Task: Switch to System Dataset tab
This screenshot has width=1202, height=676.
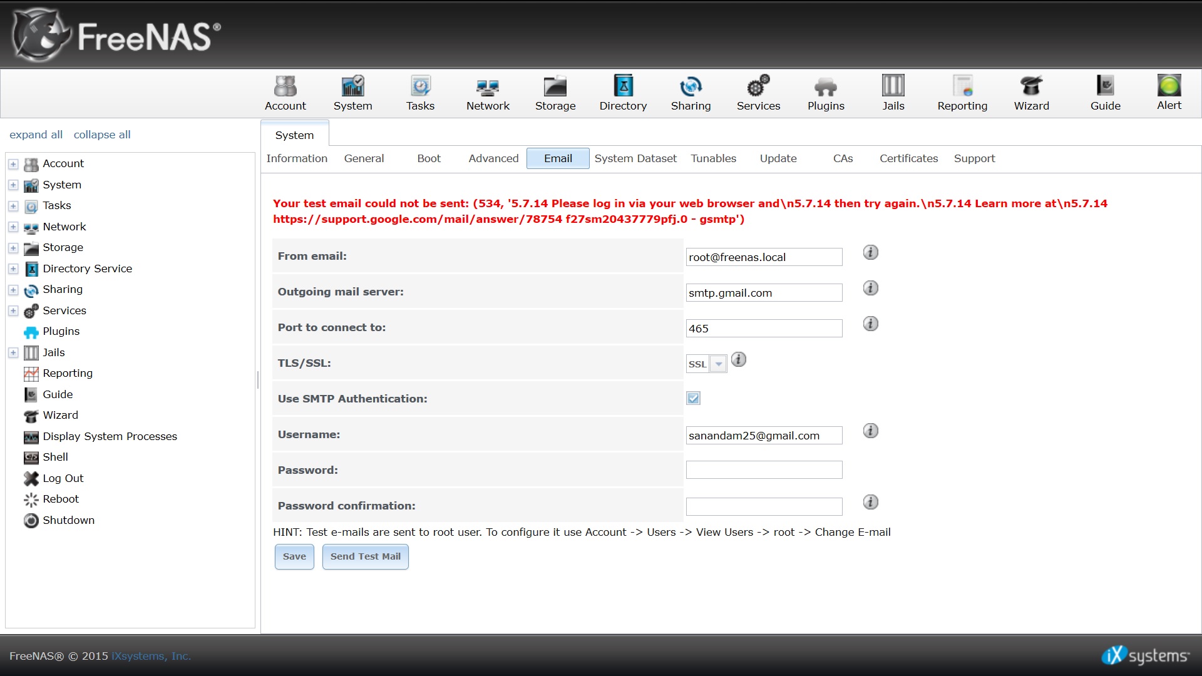Action: [x=635, y=158]
